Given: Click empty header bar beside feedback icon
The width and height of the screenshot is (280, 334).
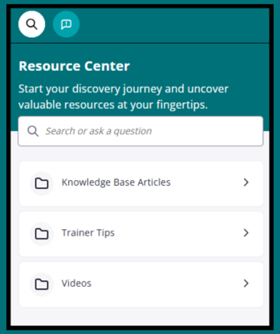Looking at the screenshot, I should pyautogui.click(x=175, y=25).
